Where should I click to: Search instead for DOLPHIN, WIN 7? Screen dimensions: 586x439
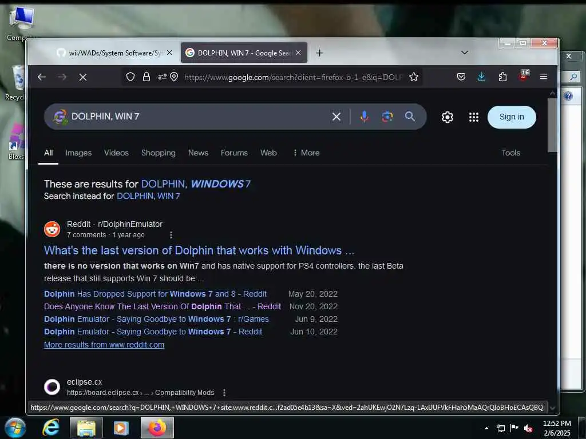[148, 196]
